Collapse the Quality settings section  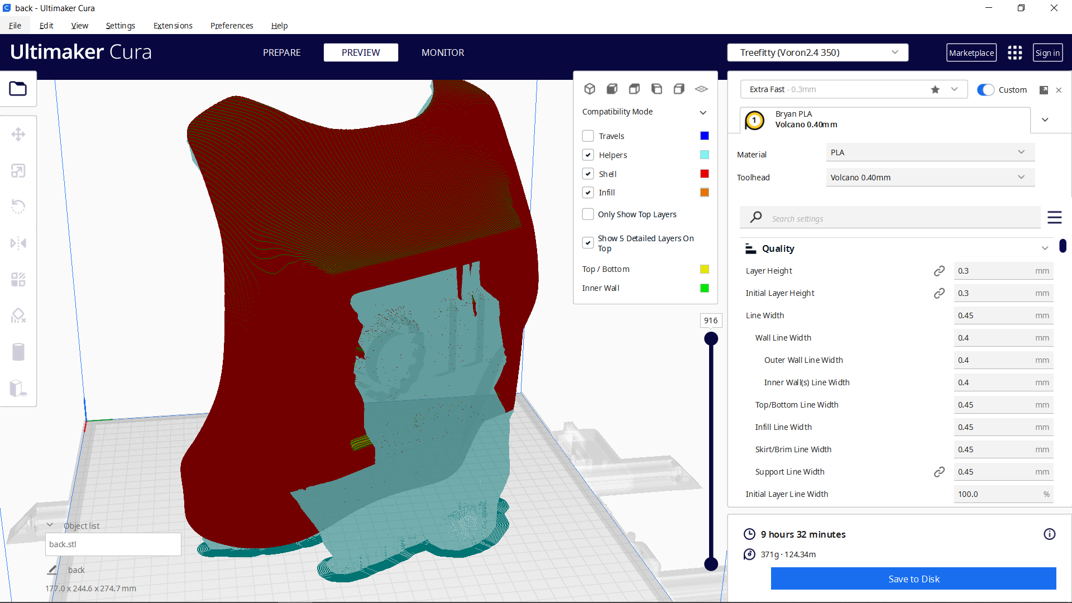pos(1045,248)
